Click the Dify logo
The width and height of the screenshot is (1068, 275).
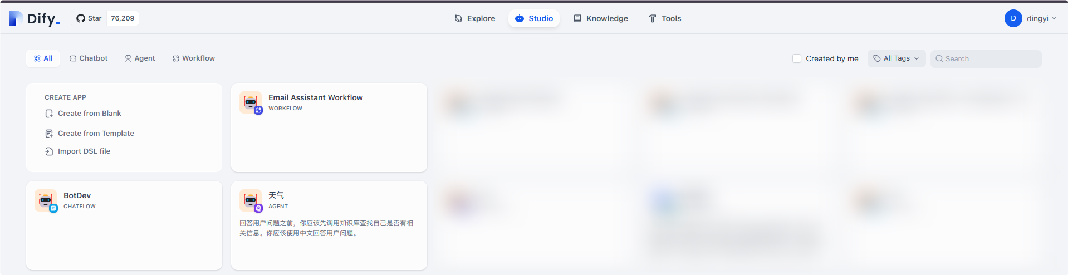pyautogui.click(x=35, y=19)
